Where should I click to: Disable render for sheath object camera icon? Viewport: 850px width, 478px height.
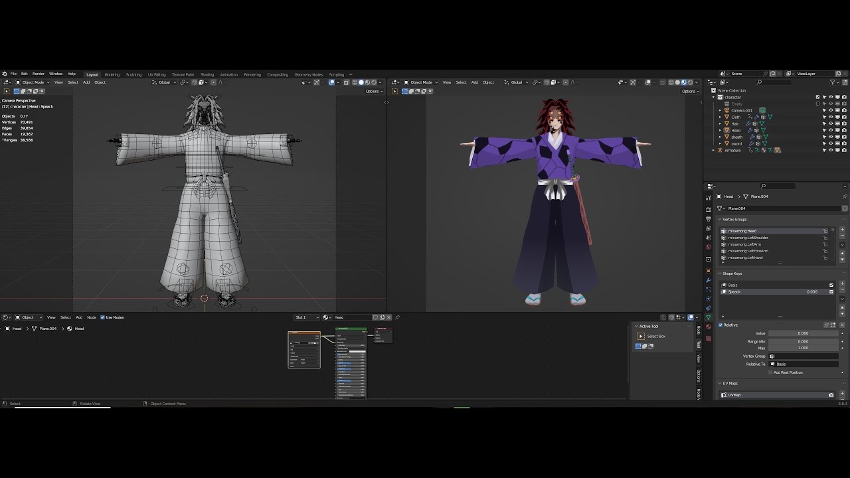[844, 137]
